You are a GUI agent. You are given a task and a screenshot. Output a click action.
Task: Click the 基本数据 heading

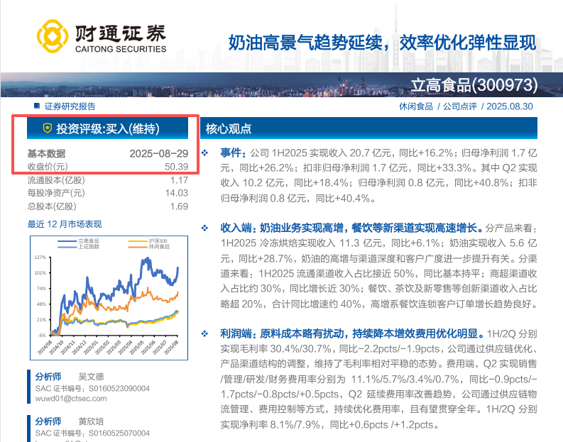[x=46, y=153]
